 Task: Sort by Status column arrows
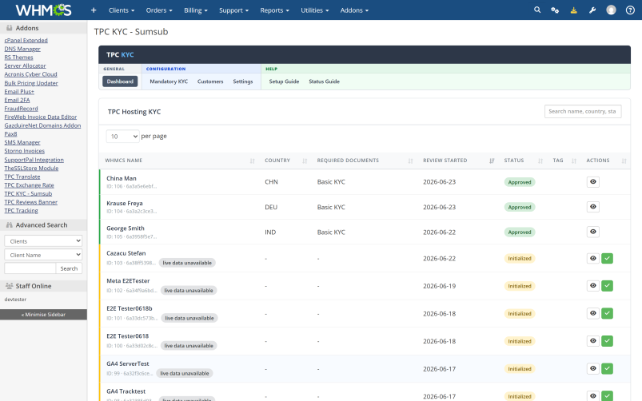[x=540, y=161]
